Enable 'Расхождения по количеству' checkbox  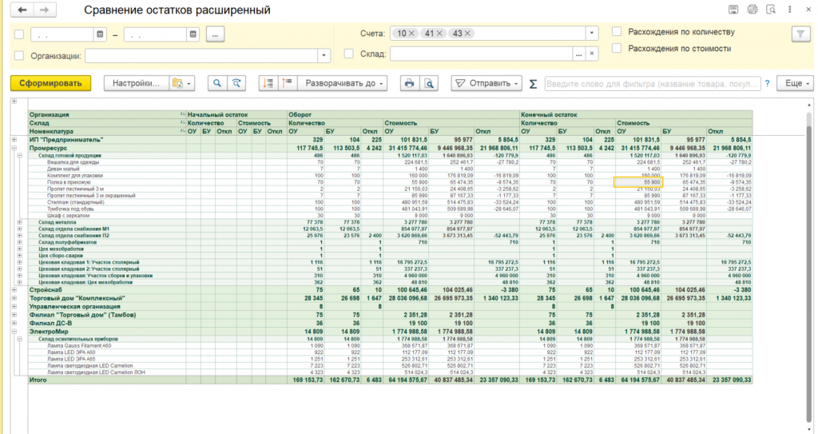[617, 32]
